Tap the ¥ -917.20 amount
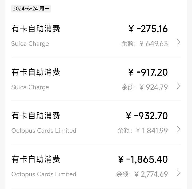The height and width of the screenshot is (189, 192). coord(148,72)
